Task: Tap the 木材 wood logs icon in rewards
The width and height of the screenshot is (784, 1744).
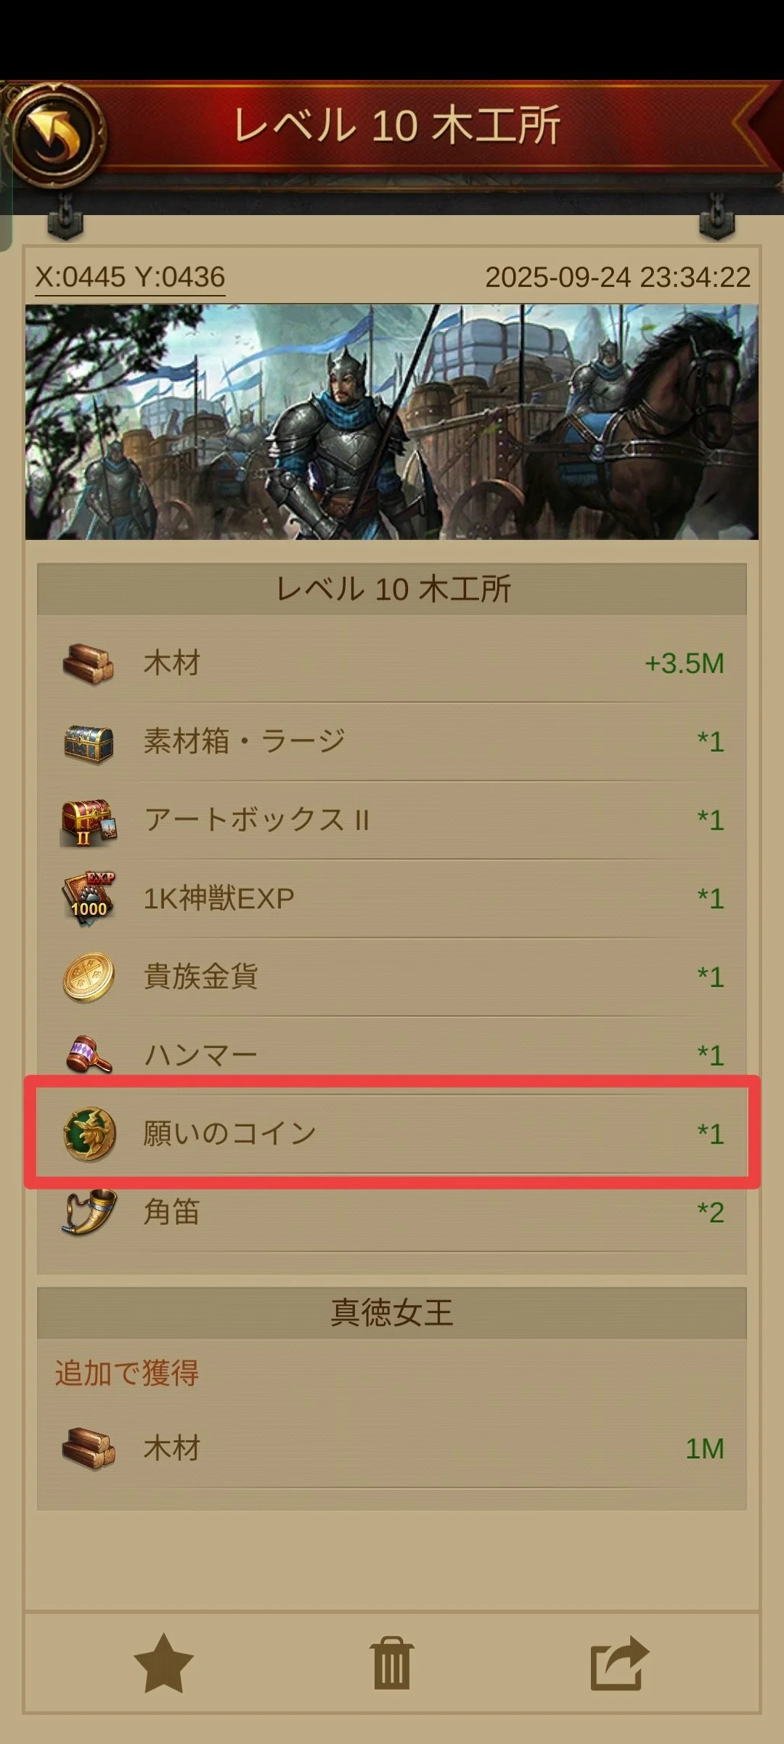Action: (88, 664)
